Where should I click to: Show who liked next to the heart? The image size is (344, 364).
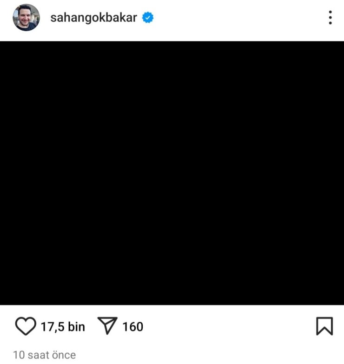click(x=63, y=327)
